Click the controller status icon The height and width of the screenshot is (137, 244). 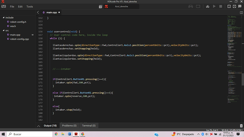click(x=191, y=6)
